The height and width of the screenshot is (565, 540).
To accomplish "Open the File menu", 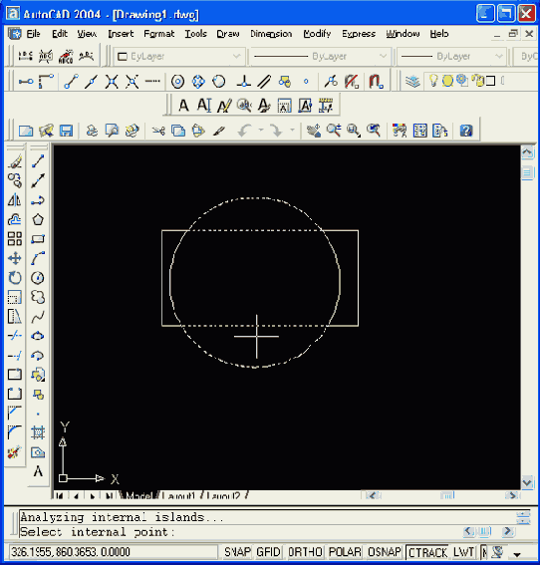I will [x=33, y=34].
